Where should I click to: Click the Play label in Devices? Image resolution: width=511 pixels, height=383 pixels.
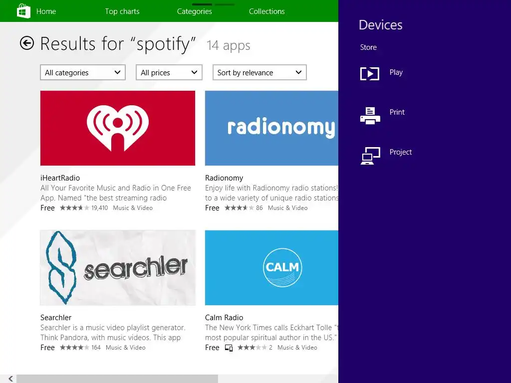[x=396, y=72]
